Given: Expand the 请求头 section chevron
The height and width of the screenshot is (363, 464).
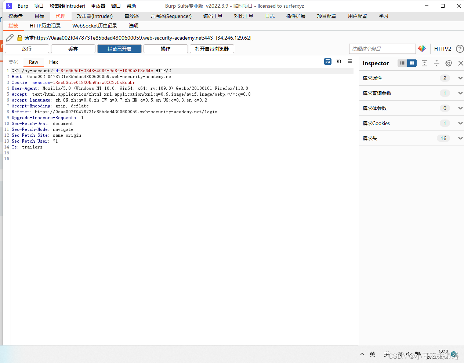Looking at the screenshot, I should click(460, 138).
